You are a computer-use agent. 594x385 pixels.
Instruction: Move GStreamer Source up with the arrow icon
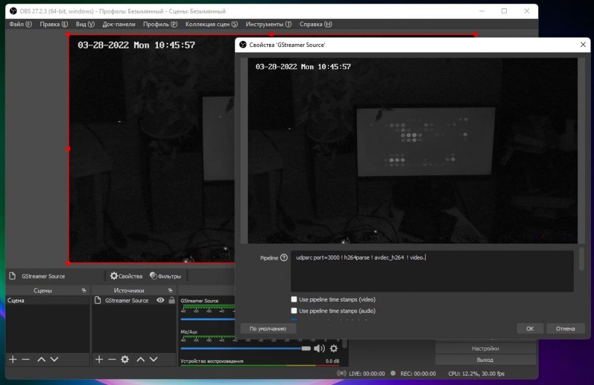point(140,359)
